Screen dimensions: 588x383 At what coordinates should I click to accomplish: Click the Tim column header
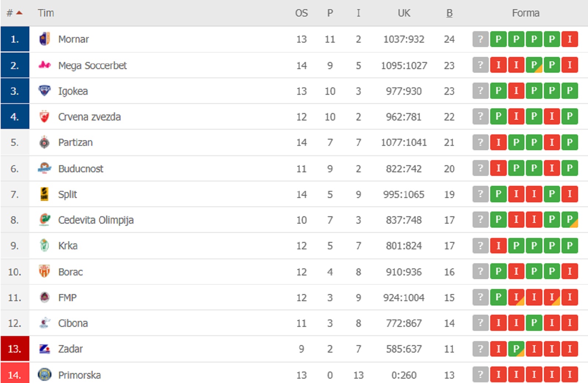[46, 13]
